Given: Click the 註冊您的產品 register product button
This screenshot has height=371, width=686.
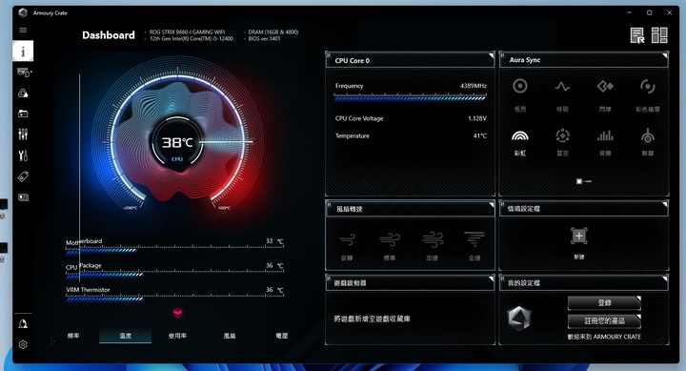Looking at the screenshot, I should click(604, 320).
